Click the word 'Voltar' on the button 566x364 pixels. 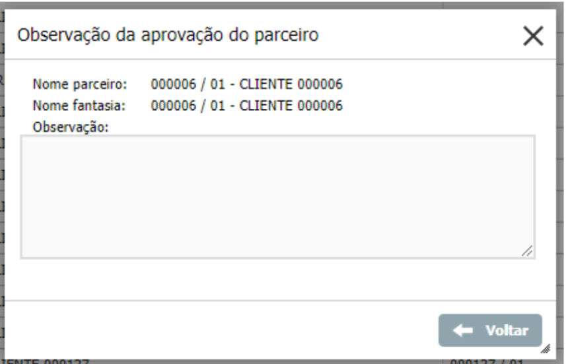tap(507, 330)
